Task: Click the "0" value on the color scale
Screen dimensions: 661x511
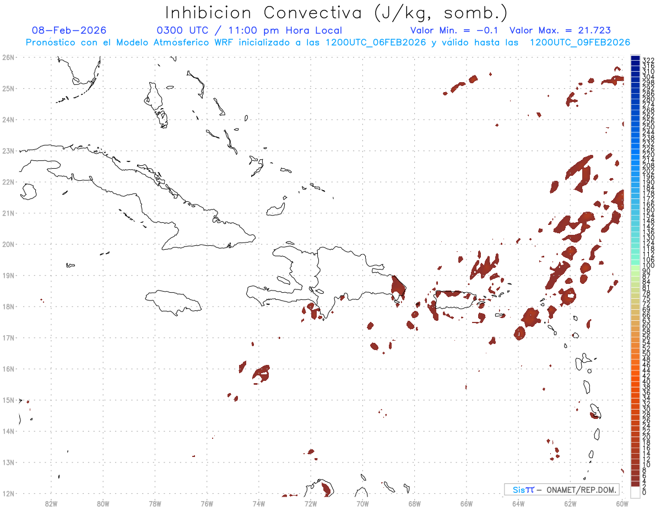Action: (x=645, y=493)
